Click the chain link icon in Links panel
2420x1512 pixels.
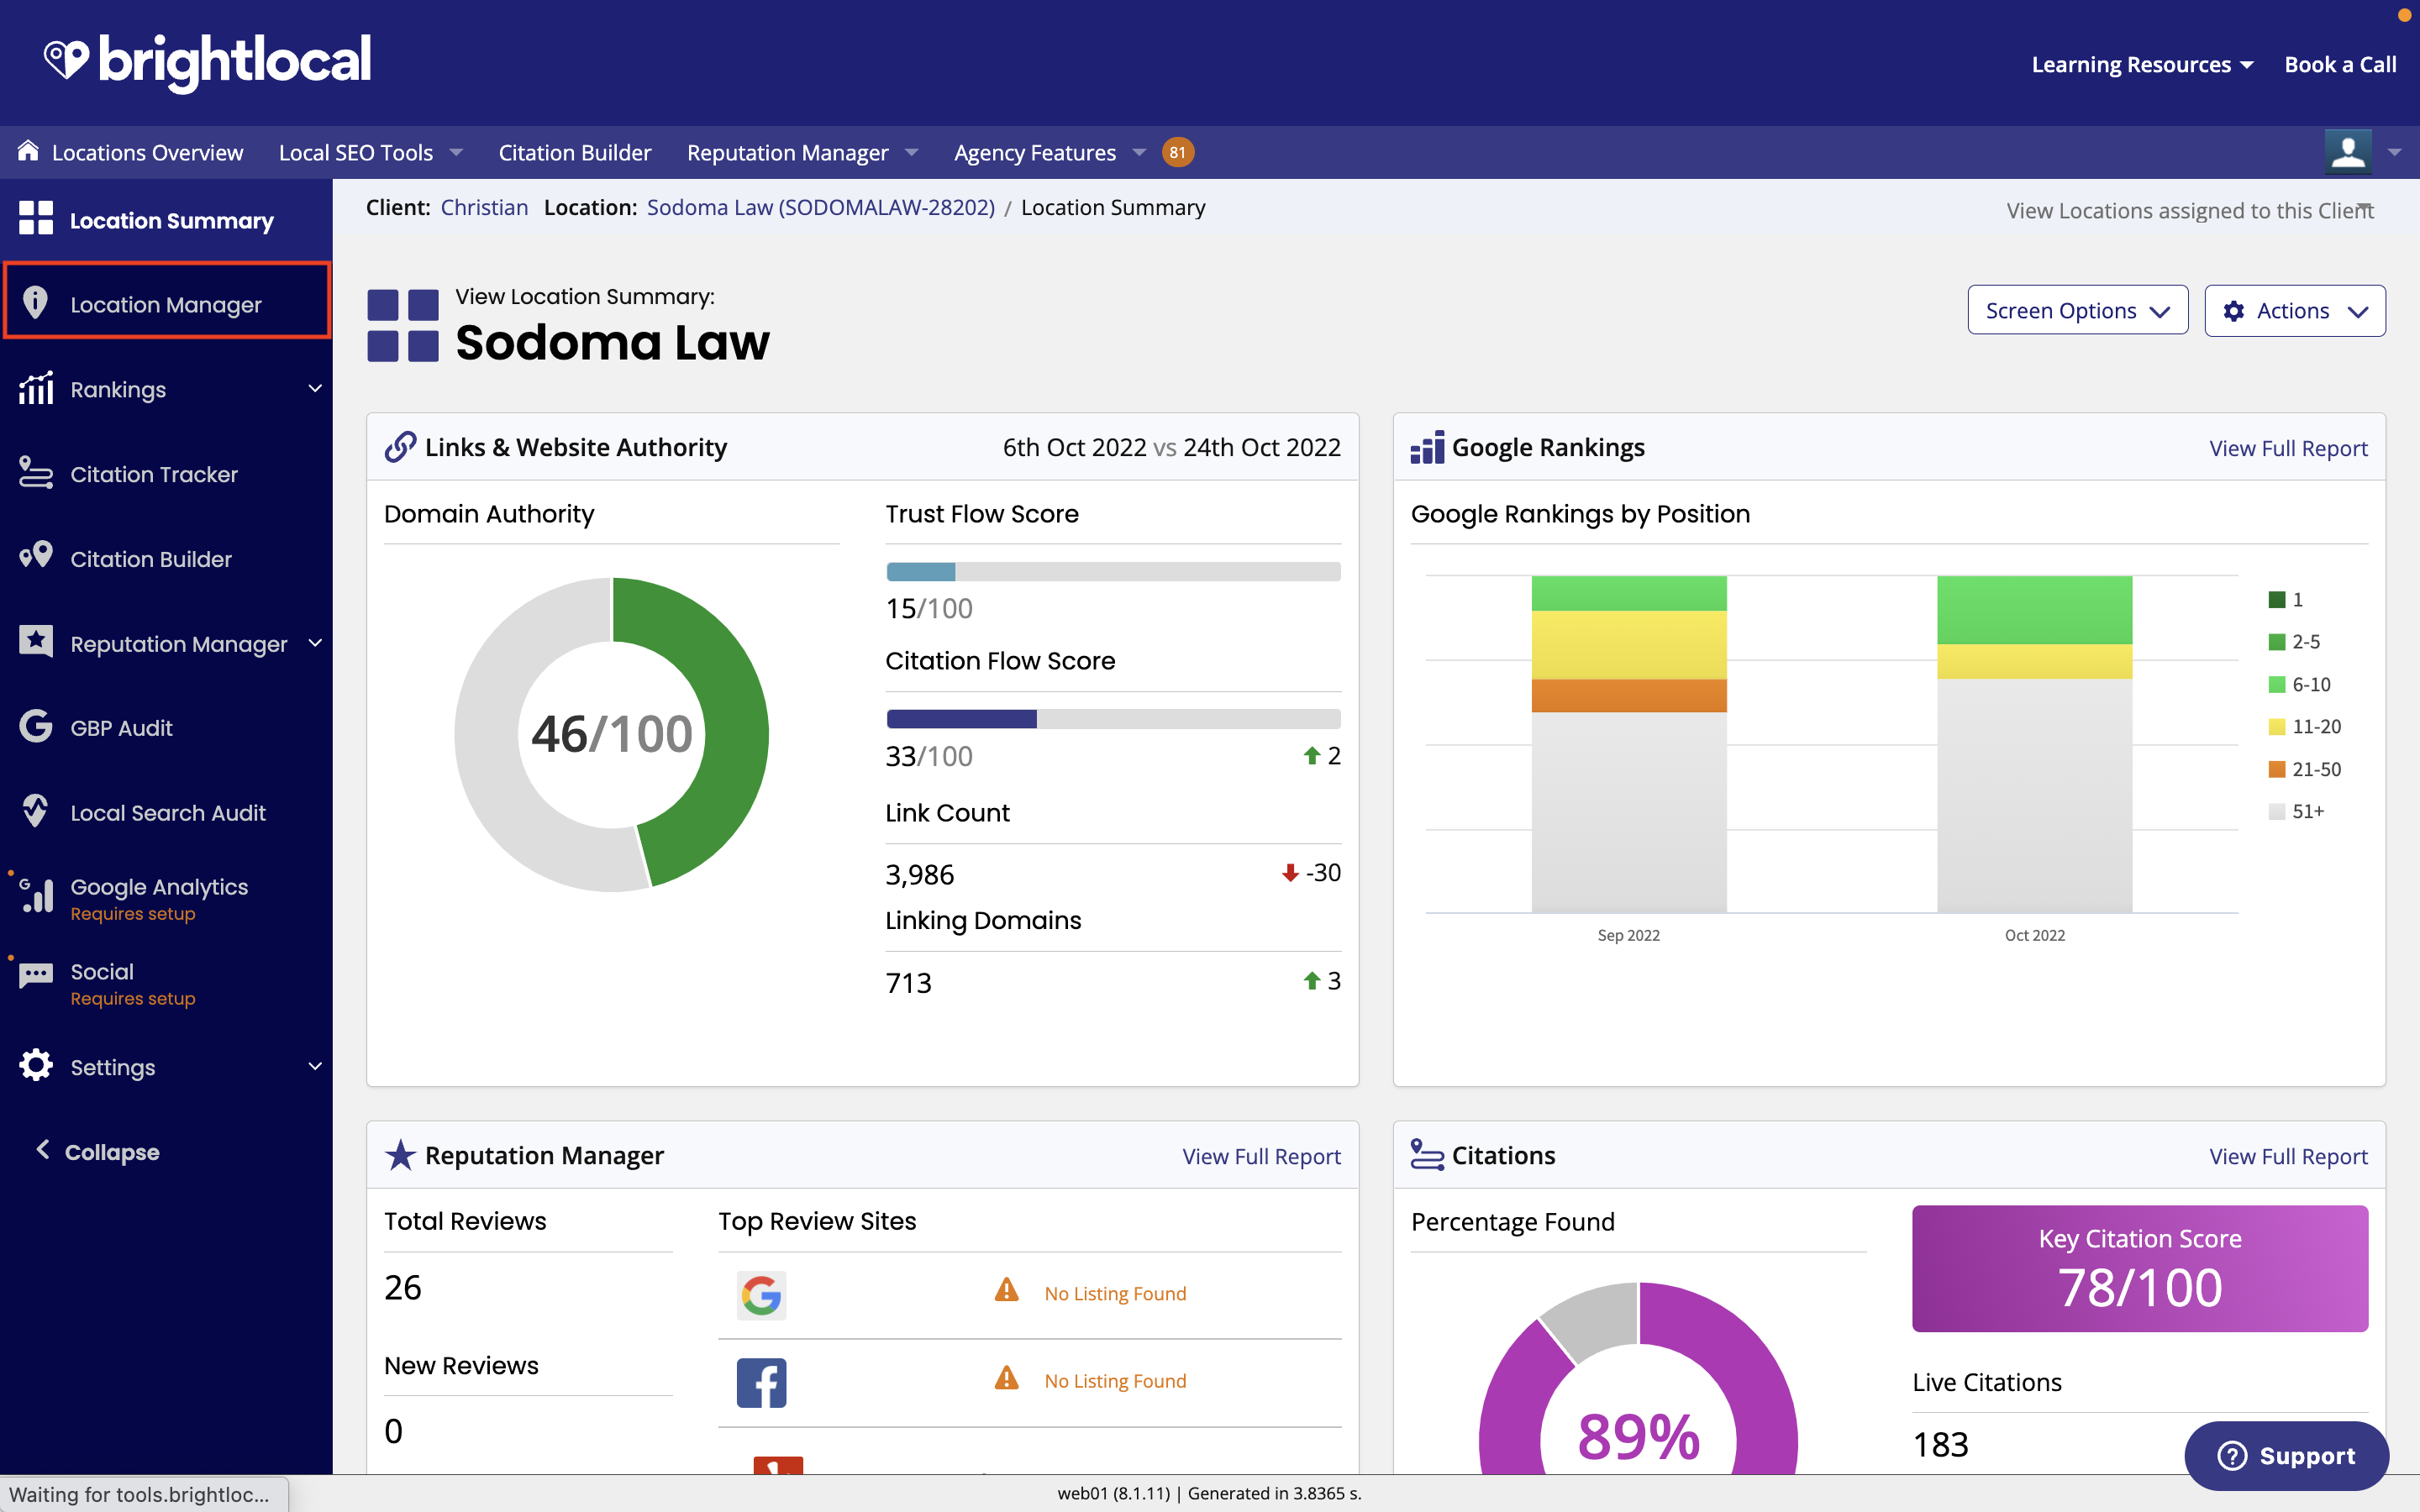pyautogui.click(x=400, y=447)
